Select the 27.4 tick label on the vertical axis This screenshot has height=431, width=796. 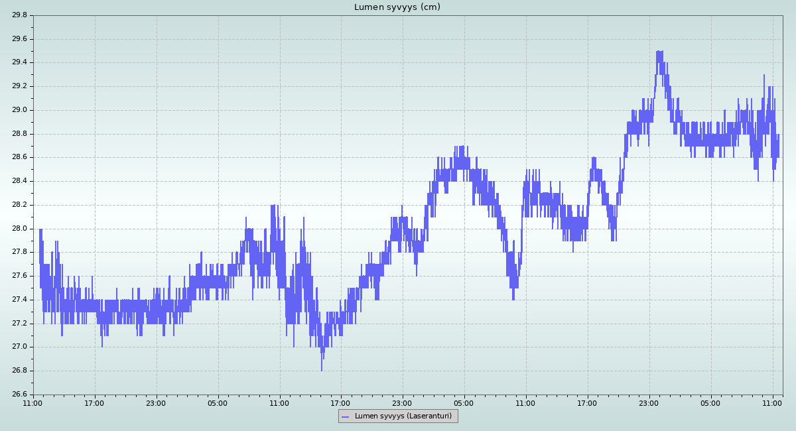coord(19,300)
